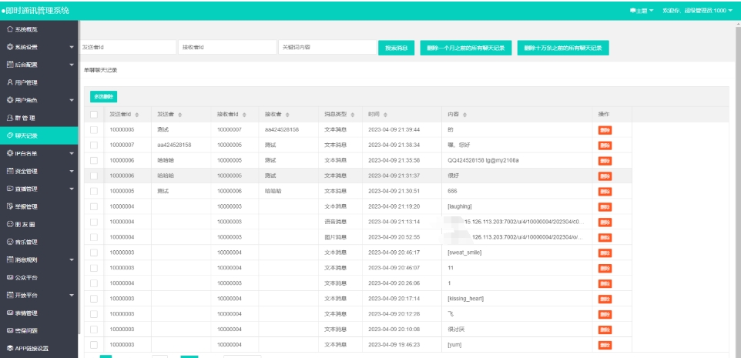
Task: Click the 朋友圈 smiley icon in sidebar
Action: click(10, 224)
